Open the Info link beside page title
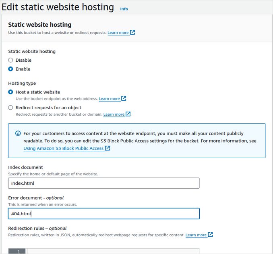The height and width of the screenshot is (254, 273). click(124, 9)
